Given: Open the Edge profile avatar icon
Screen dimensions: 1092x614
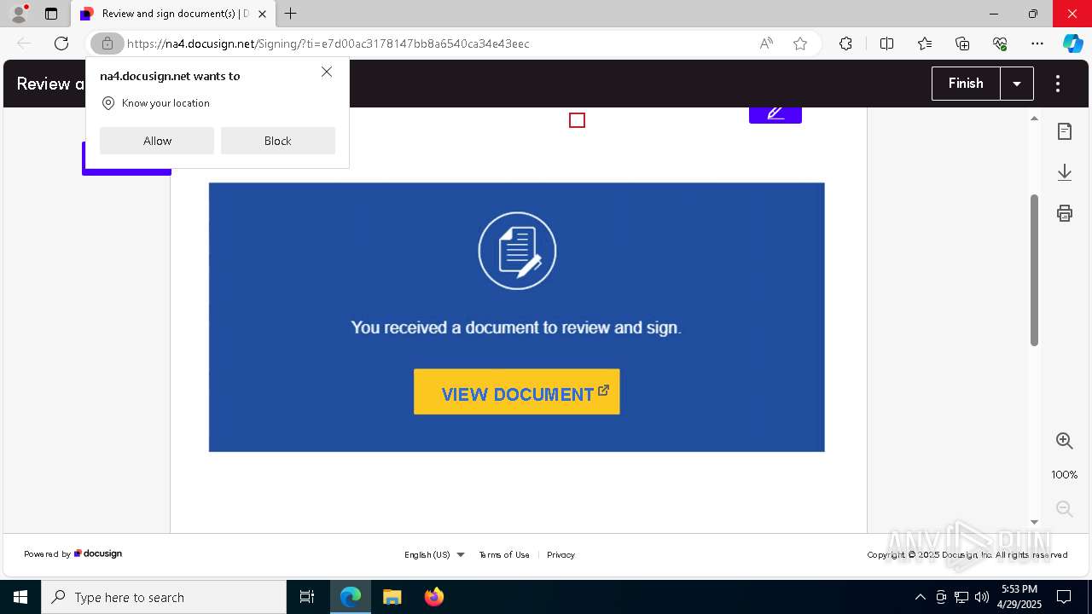Looking at the screenshot, I should pos(19,14).
